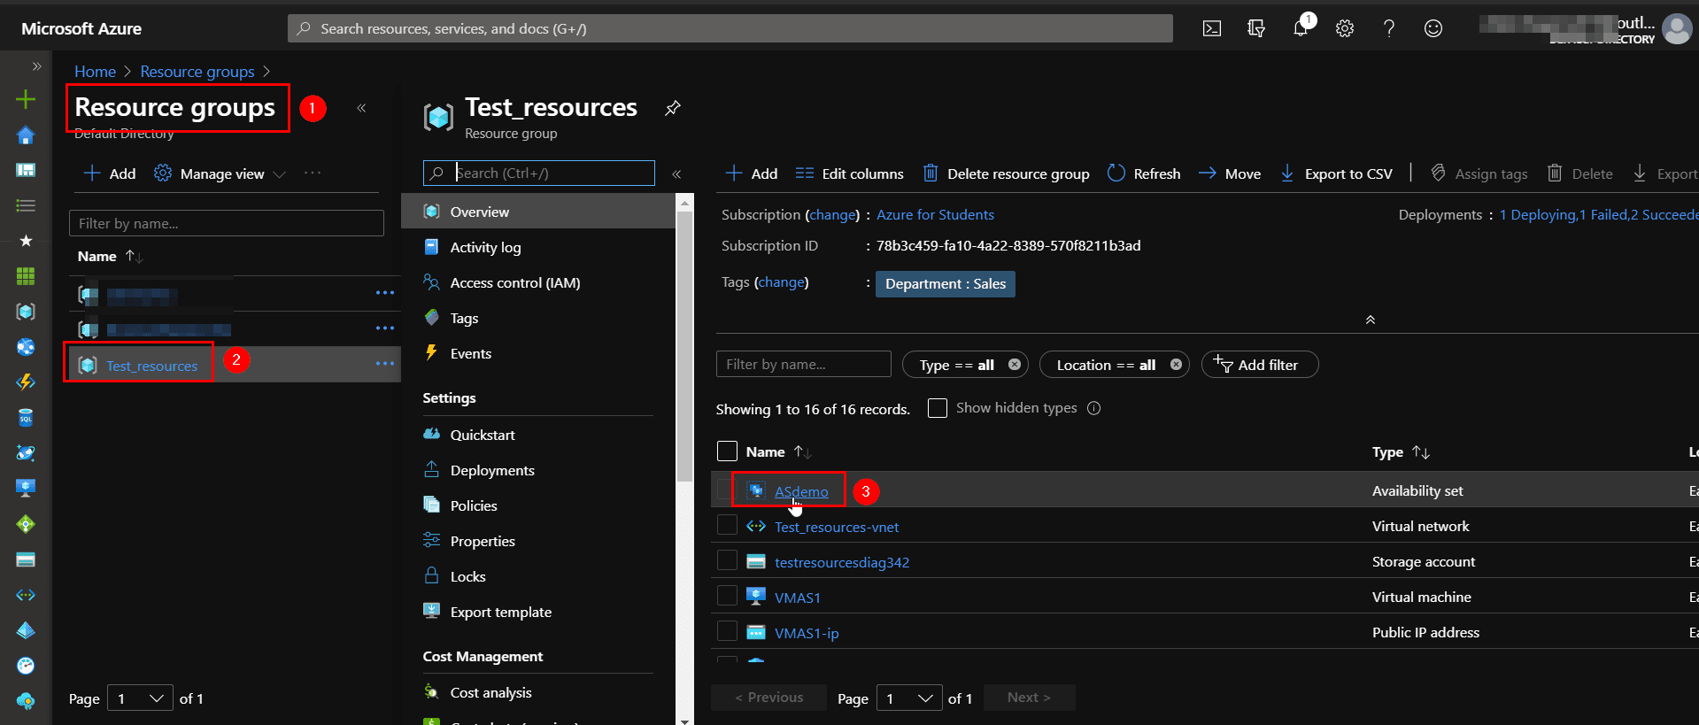Open the ASdemo availability set link
The image size is (1699, 725).
pyautogui.click(x=801, y=491)
